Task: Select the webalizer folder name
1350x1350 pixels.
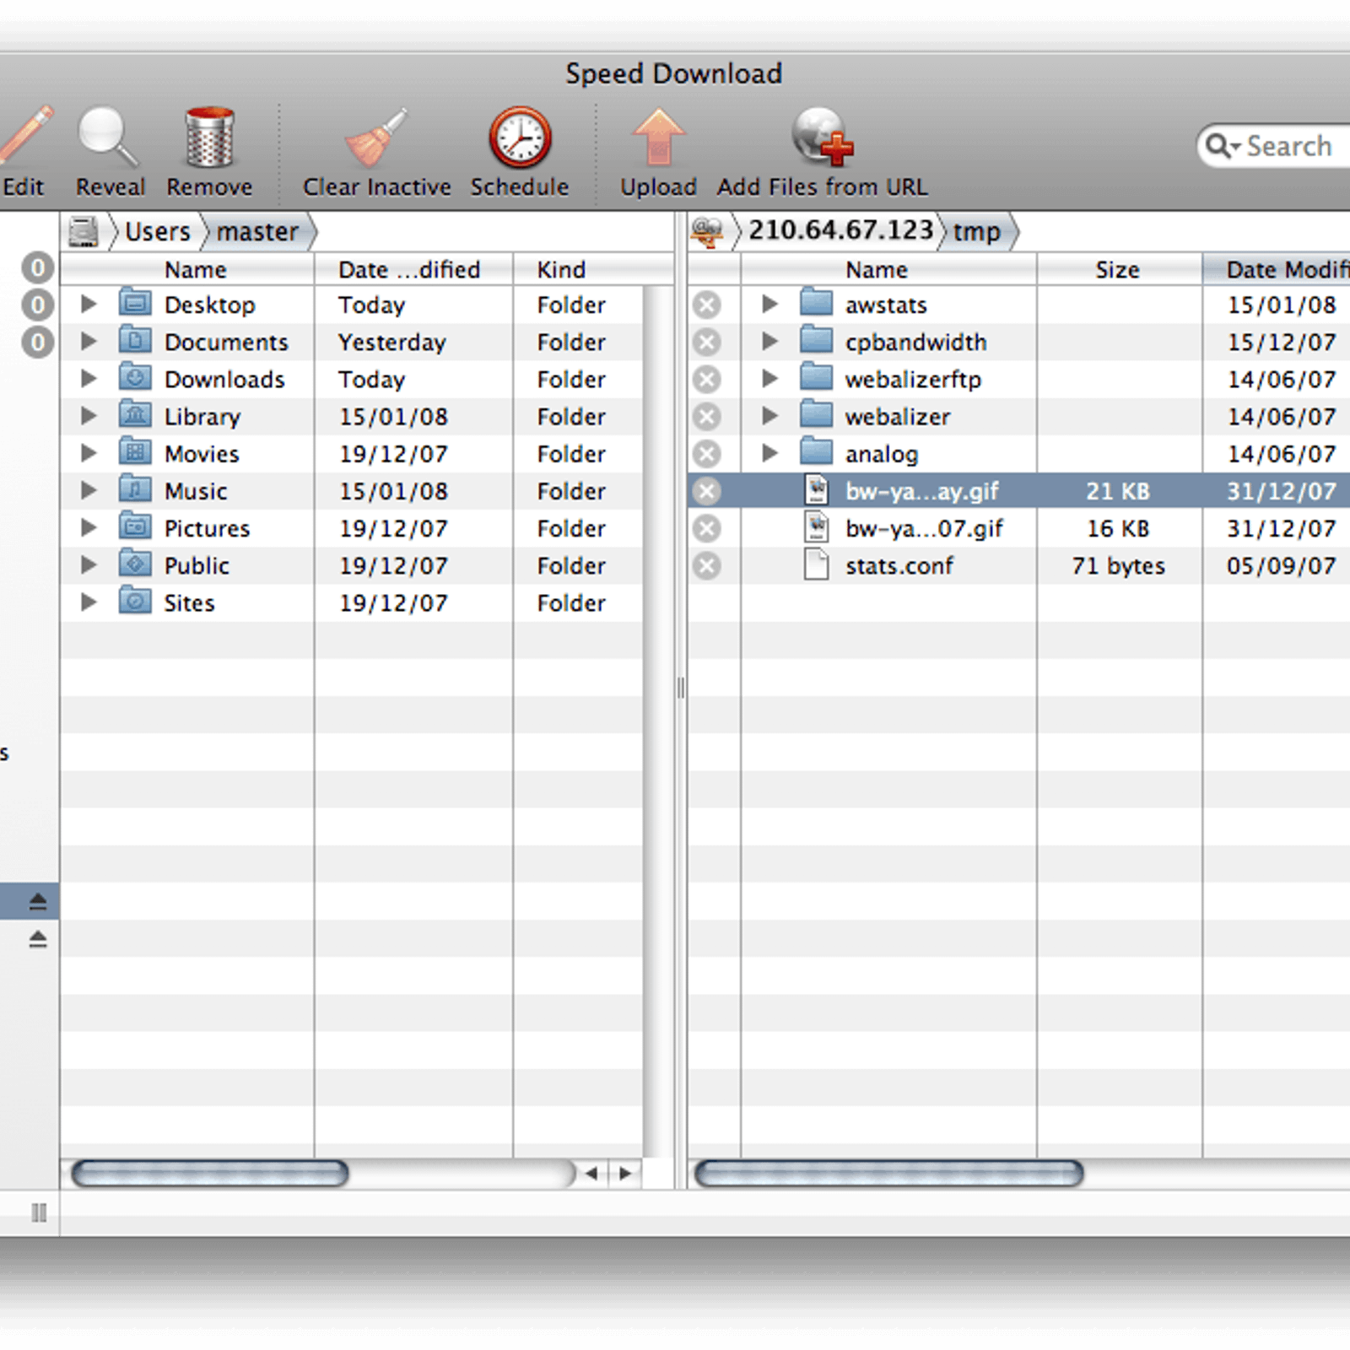Action: pos(898,417)
